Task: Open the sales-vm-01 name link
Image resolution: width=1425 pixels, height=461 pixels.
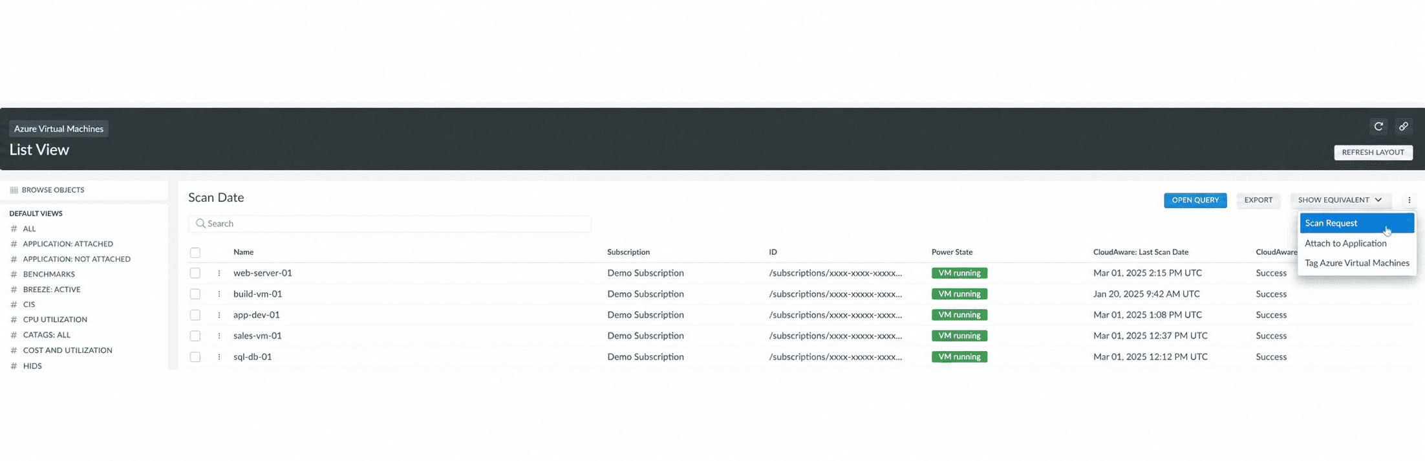Action: (257, 336)
